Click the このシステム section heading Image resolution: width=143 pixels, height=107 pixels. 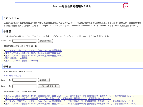click(11, 18)
